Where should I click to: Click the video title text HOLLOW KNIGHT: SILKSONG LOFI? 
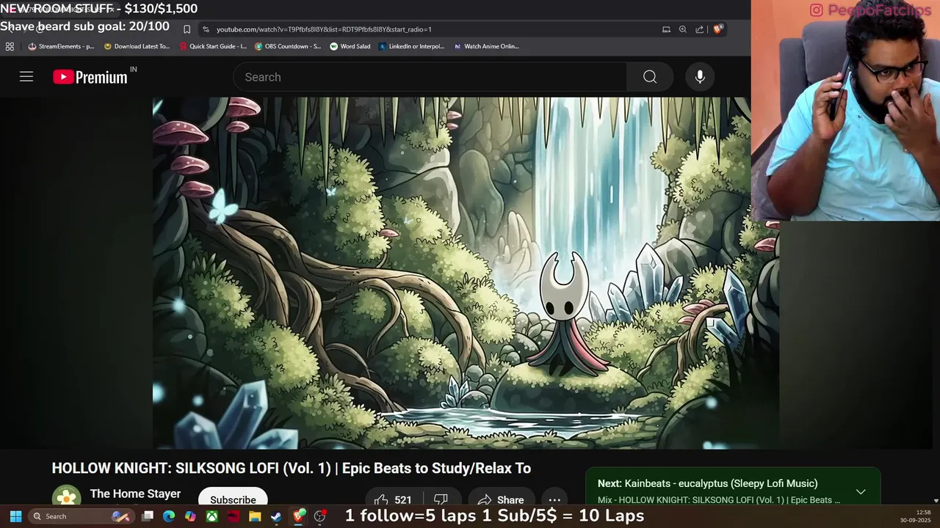[x=291, y=468]
